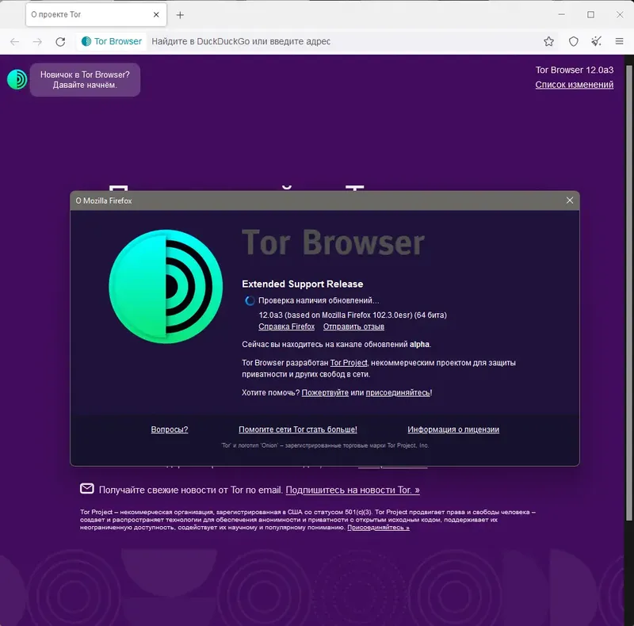Click 'Tor Browser 12.0a3' version text
Image resolution: width=634 pixels, height=626 pixels.
(574, 70)
